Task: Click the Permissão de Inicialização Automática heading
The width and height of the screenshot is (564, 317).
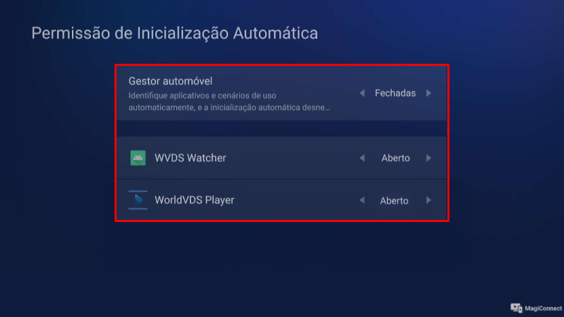Action: pyautogui.click(x=175, y=33)
